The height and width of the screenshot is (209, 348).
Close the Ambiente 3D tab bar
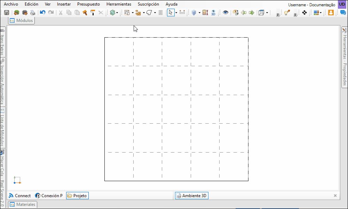[335, 196]
